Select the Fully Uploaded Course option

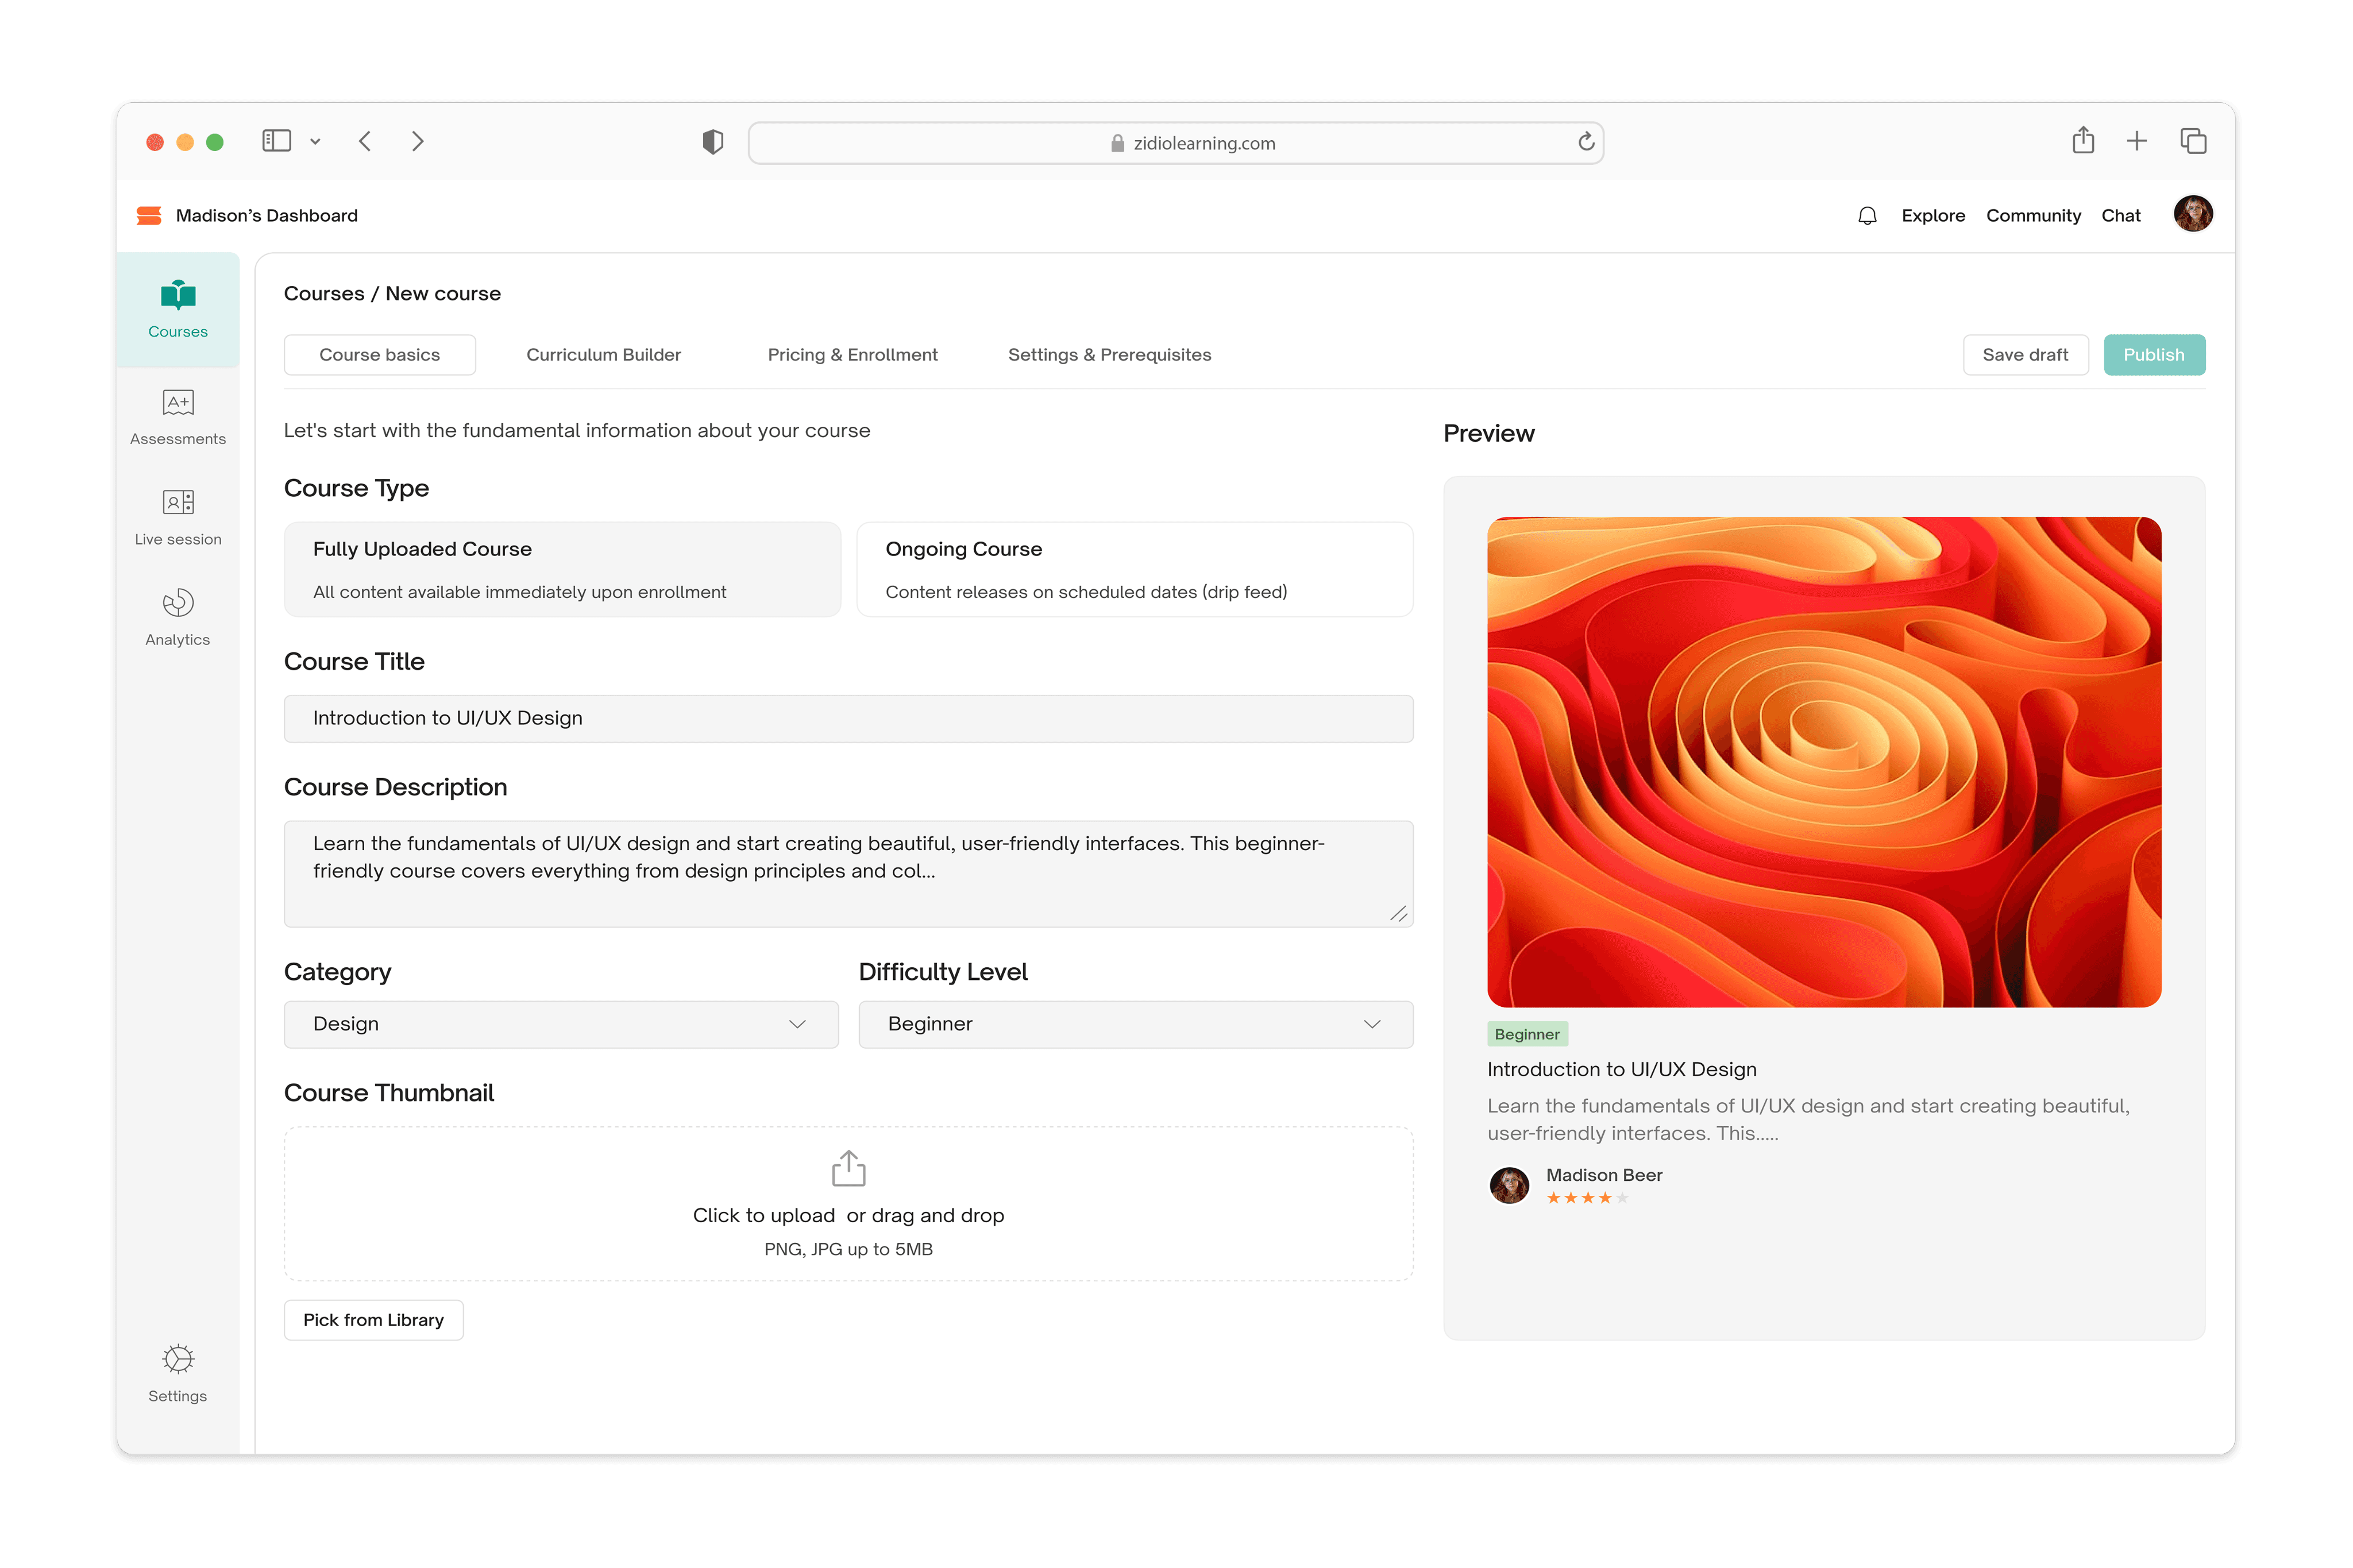tap(562, 568)
